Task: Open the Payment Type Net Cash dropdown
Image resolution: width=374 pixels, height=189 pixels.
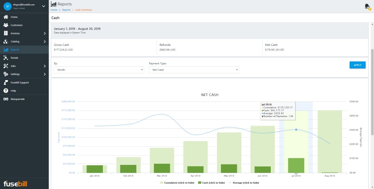Action: (194, 70)
